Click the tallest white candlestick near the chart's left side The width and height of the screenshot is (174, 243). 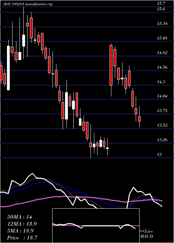(8, 68)
